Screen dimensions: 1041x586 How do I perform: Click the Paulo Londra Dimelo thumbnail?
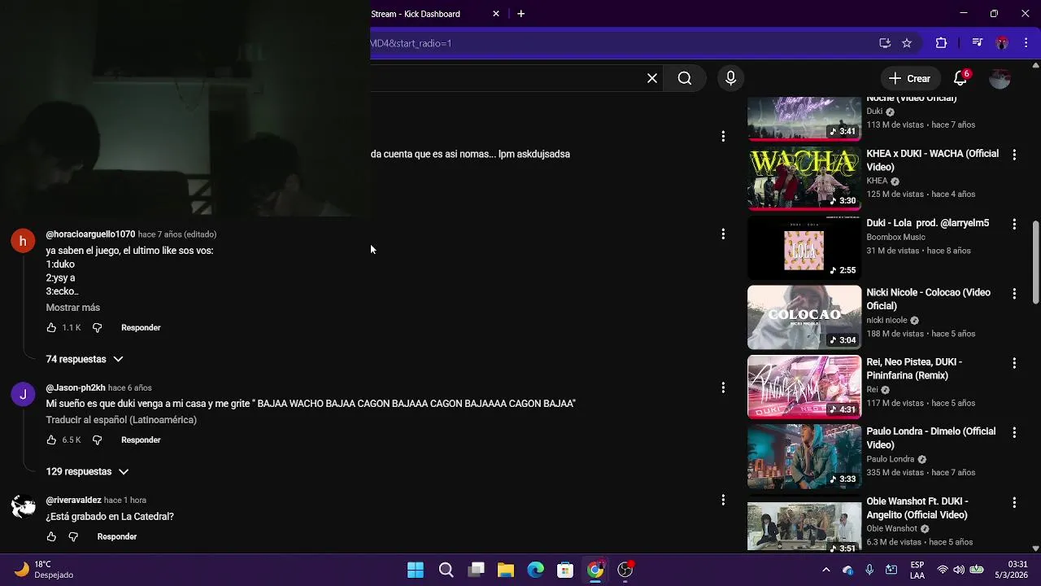click(x=804, y=457)
